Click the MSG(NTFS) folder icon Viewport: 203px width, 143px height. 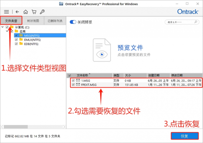[x=21, y=35]
